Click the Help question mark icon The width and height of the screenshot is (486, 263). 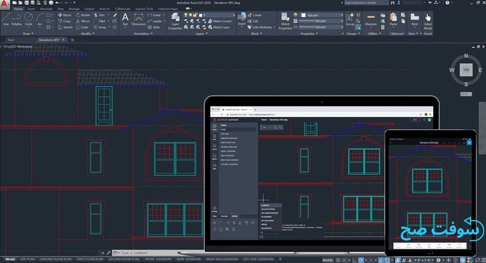point(447,2)
